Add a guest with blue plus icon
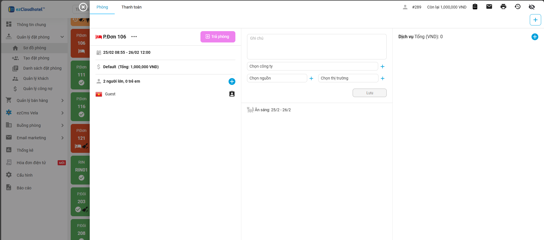Screen dimensions: 544x240 tap(232, 82)
